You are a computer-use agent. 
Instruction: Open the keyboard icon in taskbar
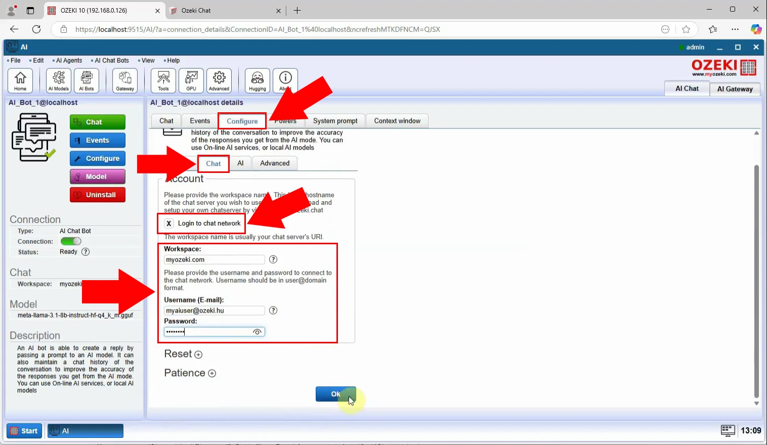pos(728,430)
